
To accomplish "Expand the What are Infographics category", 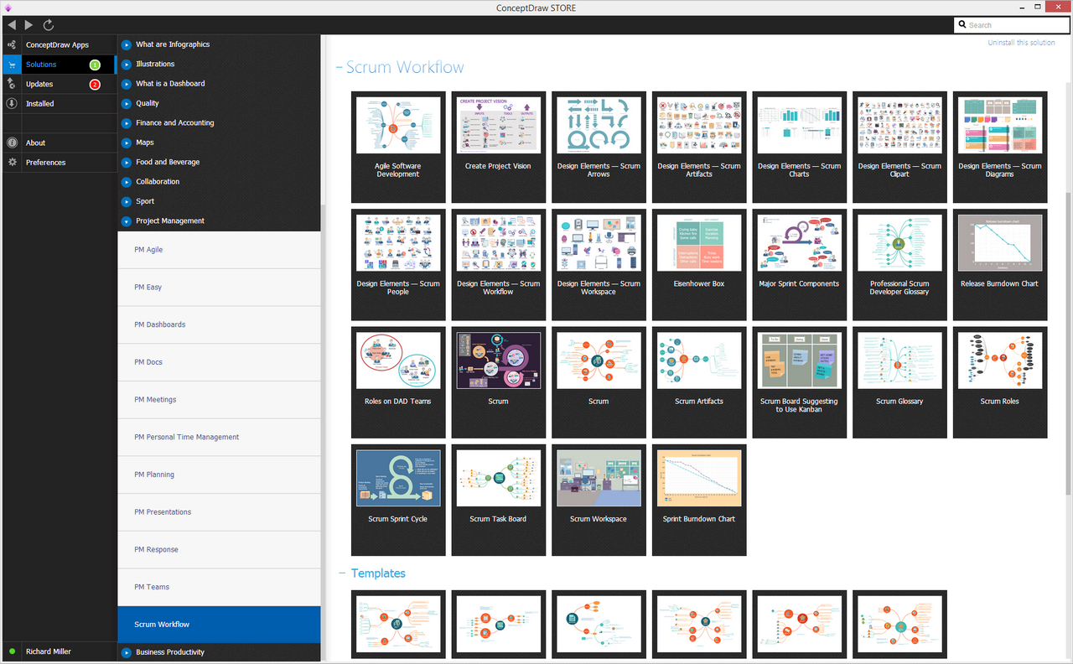I will pos(127,44).
